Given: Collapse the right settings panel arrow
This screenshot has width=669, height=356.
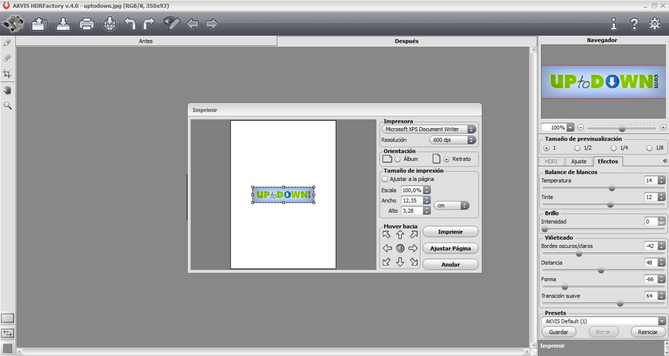Looking at the screenshot, I should (665, 161).
